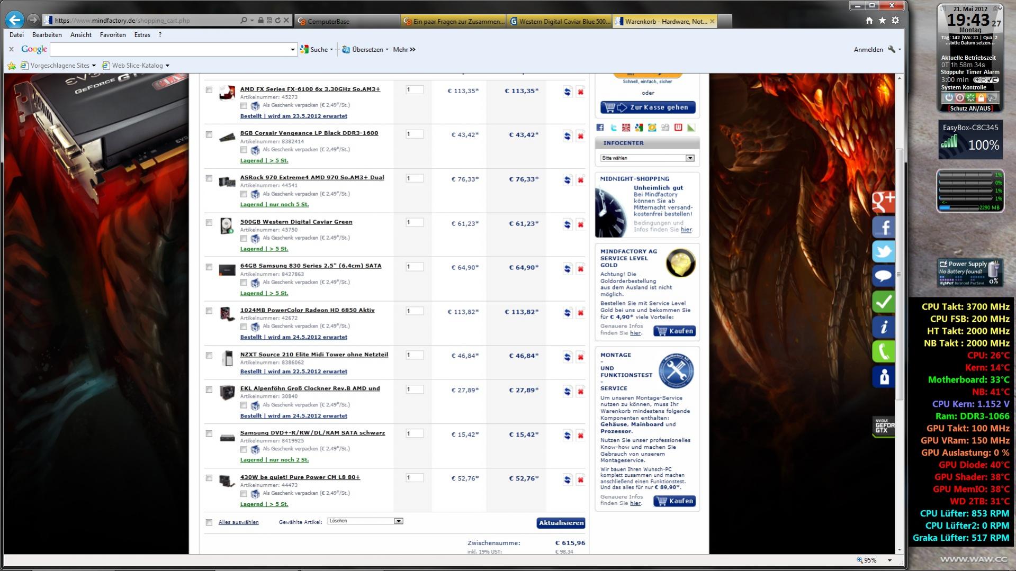Delete be quiet! Pure Power PSU from cart
1016x571 pixels.
[580, 479]
